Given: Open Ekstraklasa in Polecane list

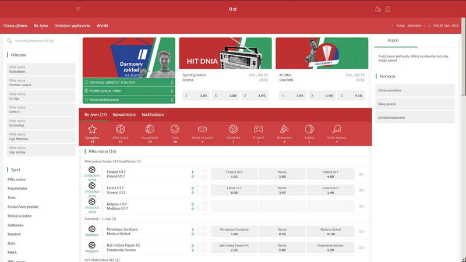Looking at the screenshot, I should tap(41, 69).
